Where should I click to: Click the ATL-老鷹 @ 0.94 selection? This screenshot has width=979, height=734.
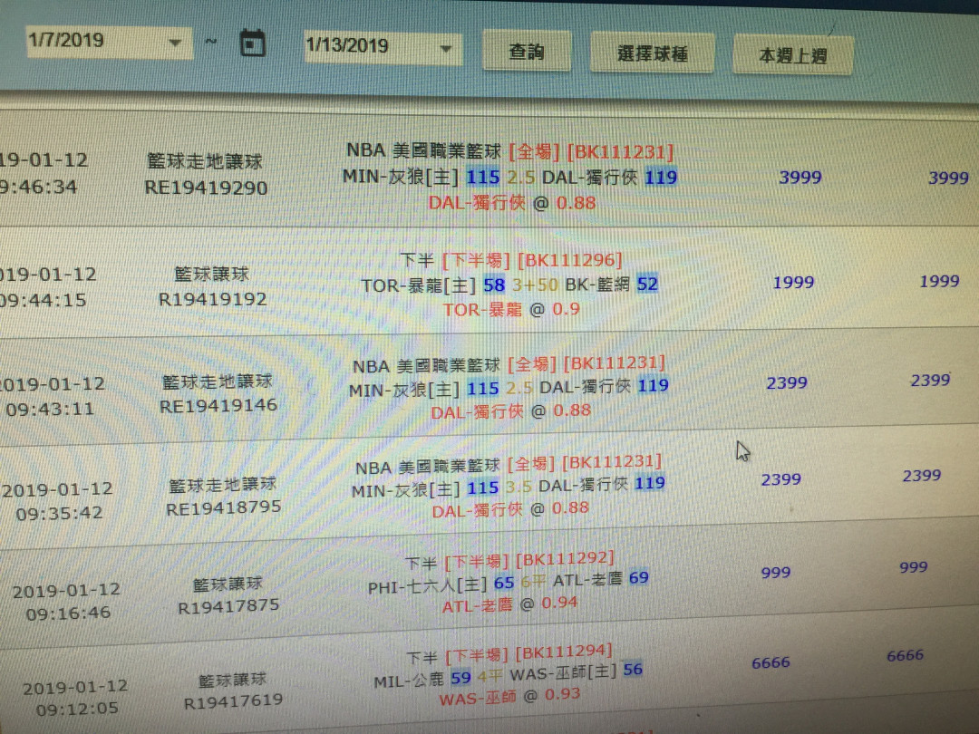[509, 604]
